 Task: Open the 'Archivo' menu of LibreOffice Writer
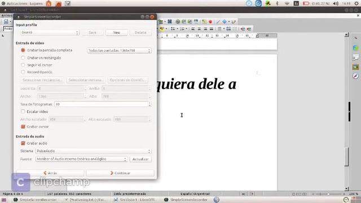(7, 16)
